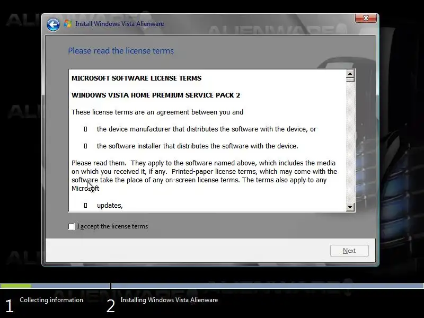Close the Install Windows Vista Alienware dialog
The width and height of the screenshot is (424, 318).
[x=366, y=18]
